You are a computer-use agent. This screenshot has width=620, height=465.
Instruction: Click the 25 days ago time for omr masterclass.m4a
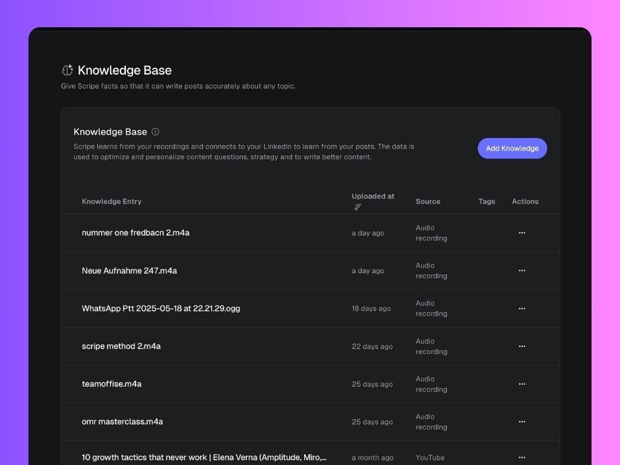point(372,422)
